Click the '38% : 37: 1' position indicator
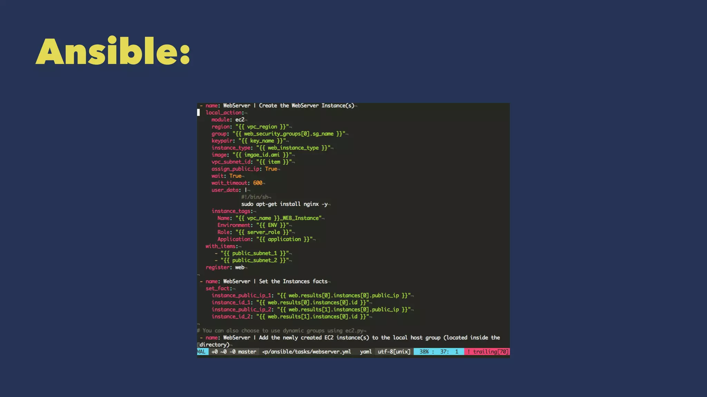707x397 pixels. 439,352
